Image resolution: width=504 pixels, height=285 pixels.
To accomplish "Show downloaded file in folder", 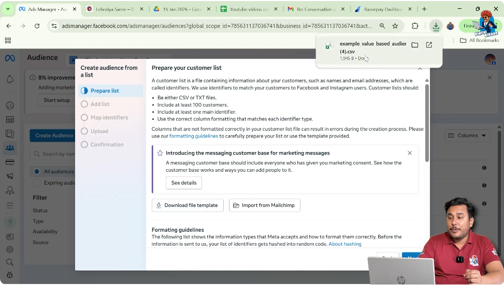I will [x=415, y=45].
